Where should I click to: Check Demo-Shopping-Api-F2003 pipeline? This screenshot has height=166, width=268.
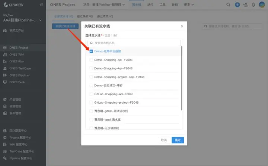(91, 60)
